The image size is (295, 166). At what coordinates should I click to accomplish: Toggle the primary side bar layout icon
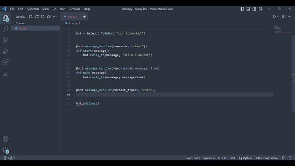click(242, 9)
